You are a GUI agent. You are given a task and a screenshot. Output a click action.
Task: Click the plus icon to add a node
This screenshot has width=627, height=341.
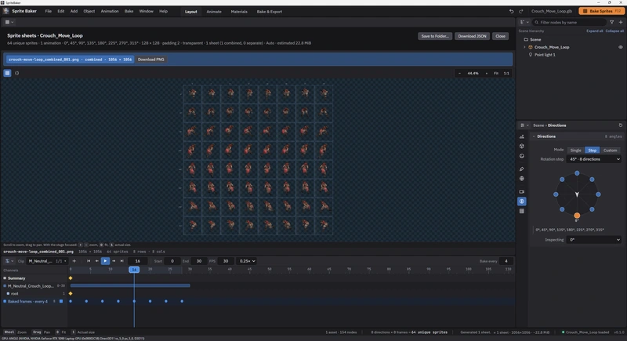point(621,22)
